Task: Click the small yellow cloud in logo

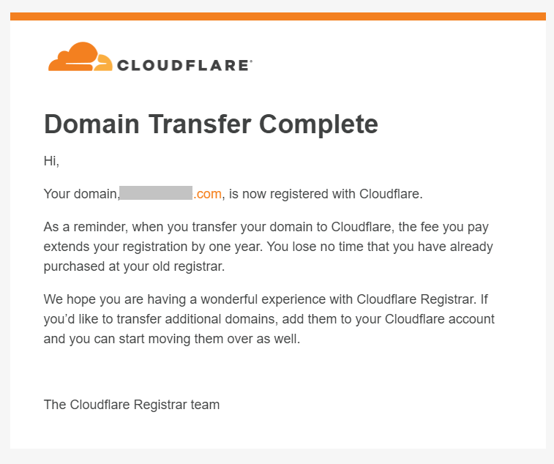Action: point(104,64)
